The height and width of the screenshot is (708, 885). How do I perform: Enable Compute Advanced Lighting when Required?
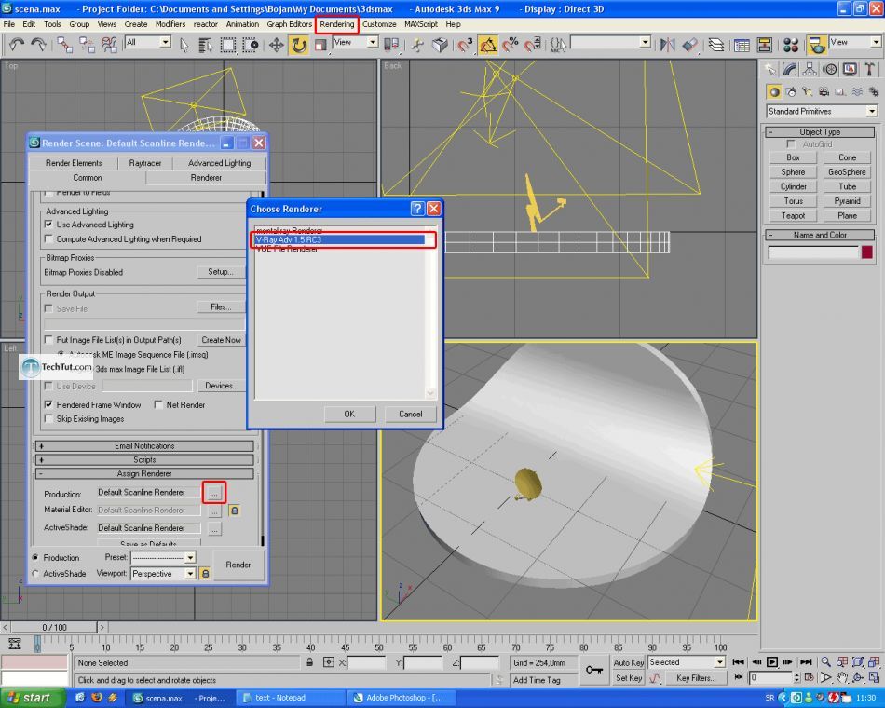[x=48, y=238]
